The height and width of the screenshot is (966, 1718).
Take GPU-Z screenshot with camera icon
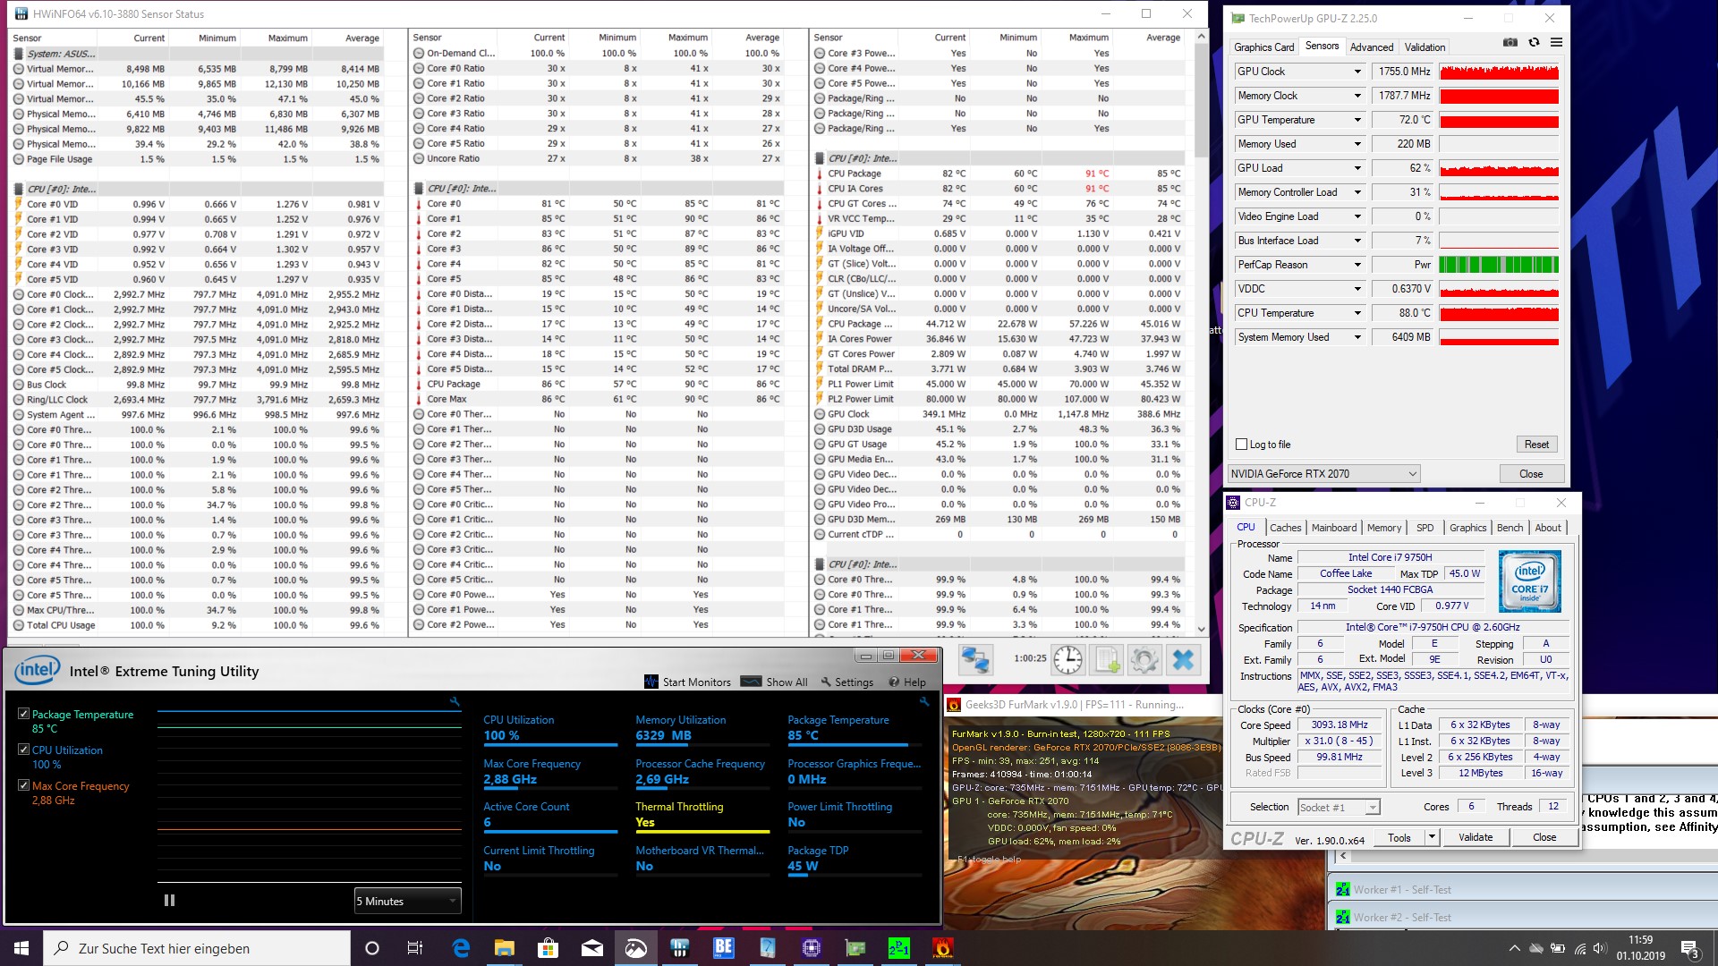pyautogui.click(x=1510, y=42)
